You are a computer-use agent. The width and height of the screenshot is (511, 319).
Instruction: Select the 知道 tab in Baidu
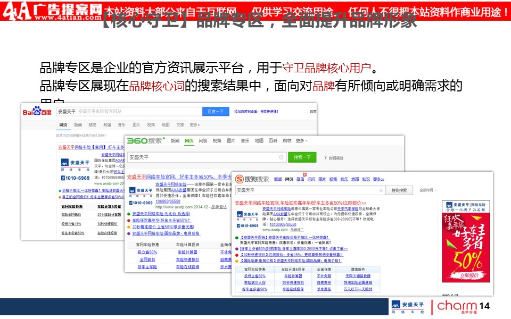point(107,124)
